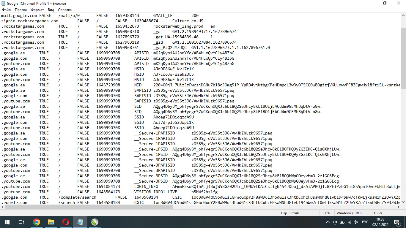Click '__Secure-1PSID' in the .google.ae row
The width and height of the screenshot is (406, 228).
(x=151, y=149)
